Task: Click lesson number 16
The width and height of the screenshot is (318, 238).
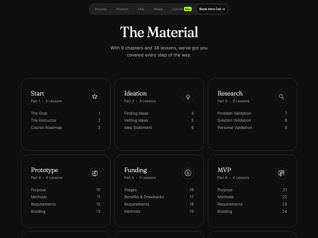Action: click(x=191, y=190)
